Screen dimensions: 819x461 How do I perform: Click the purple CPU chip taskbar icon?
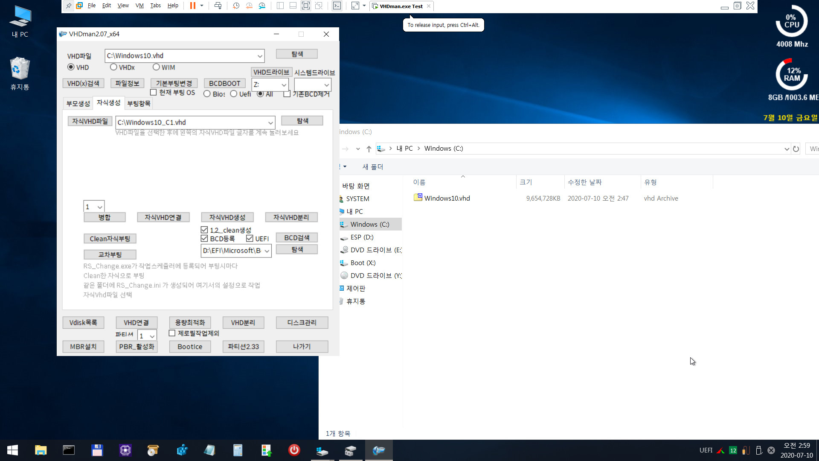tap(125, 450)
